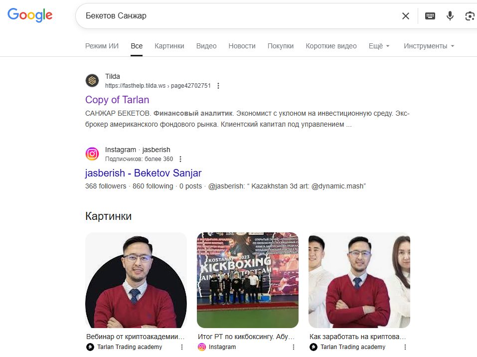Switch to the Картинки tab
477x357 pixels.
pyautogui.click(x=169, y=46)
